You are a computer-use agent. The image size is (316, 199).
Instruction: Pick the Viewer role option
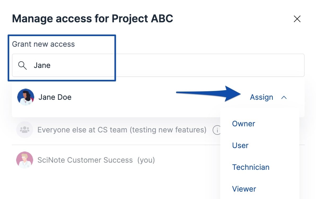pyautogui.click(x=244, y=189)
